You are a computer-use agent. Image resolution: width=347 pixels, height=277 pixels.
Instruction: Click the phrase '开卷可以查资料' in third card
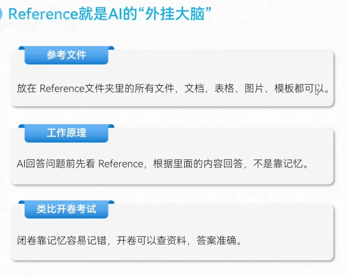coord(151,240)
